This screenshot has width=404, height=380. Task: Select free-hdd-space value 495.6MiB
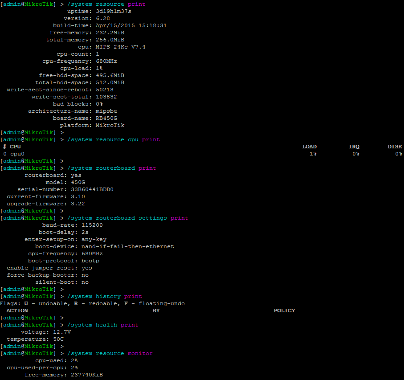click(x=110, y=75)
